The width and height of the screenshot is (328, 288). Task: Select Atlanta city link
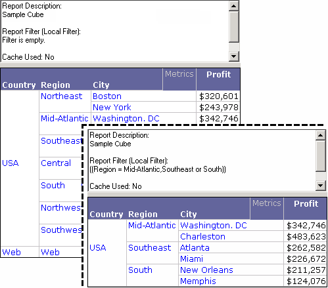click(x=195, y=248)
